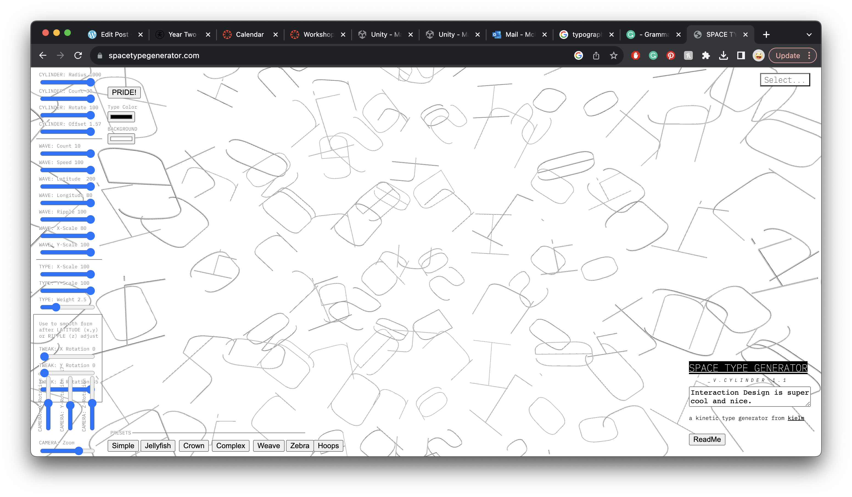
Task: Expand tab search chevron in tab bar
Action: coord(809,35)
